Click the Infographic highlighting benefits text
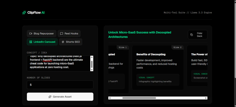 coord(155,81)
